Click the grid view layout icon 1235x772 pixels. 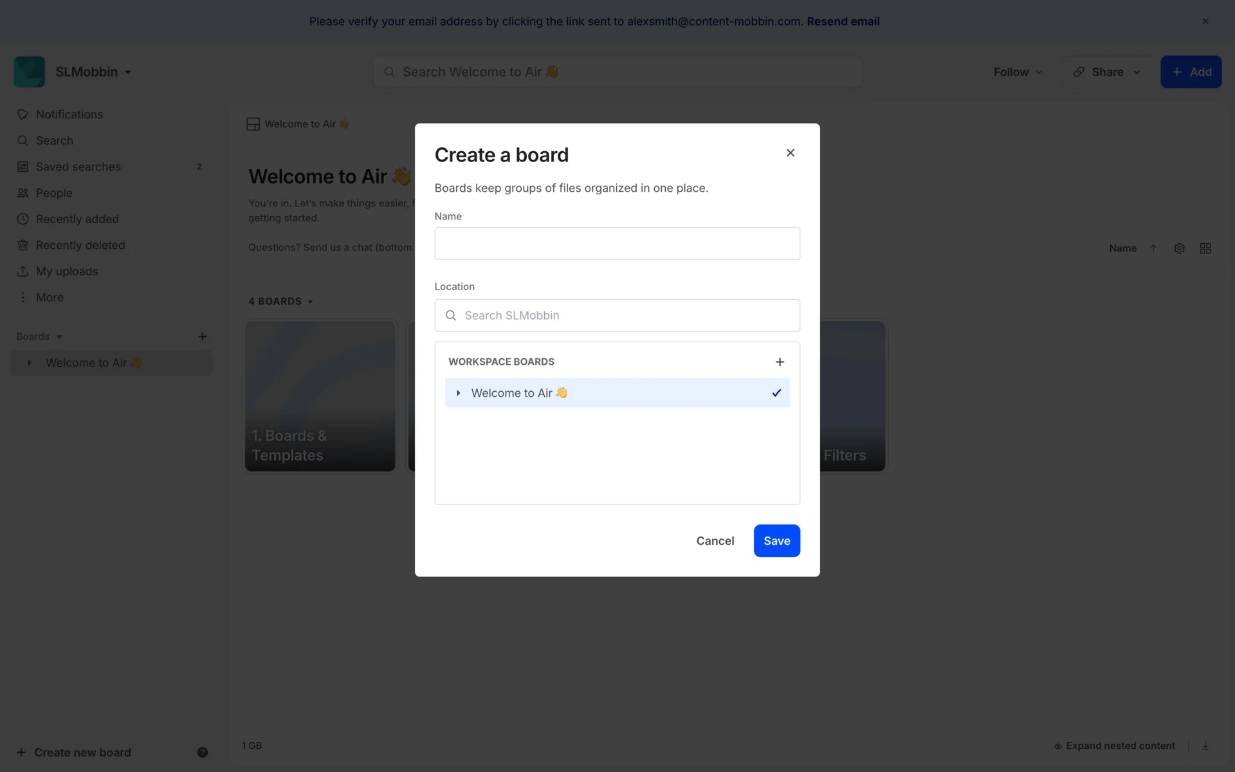[x=1205, y=248]
